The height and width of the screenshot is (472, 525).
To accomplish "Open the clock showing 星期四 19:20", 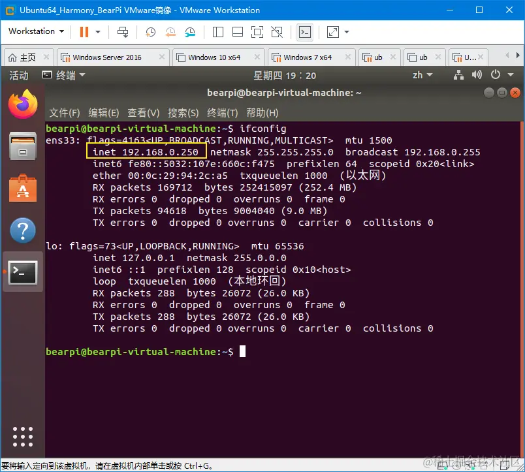I will pos(285,76).
